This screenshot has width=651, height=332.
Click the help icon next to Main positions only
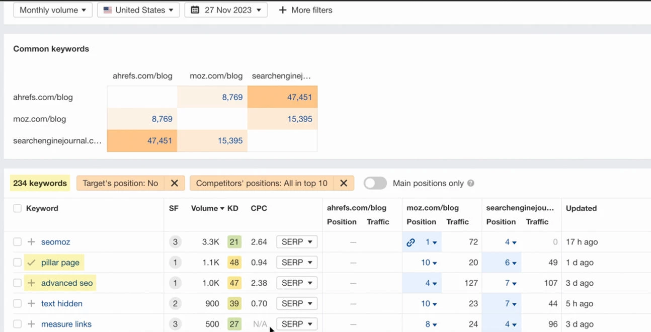(x=471, y=183)
